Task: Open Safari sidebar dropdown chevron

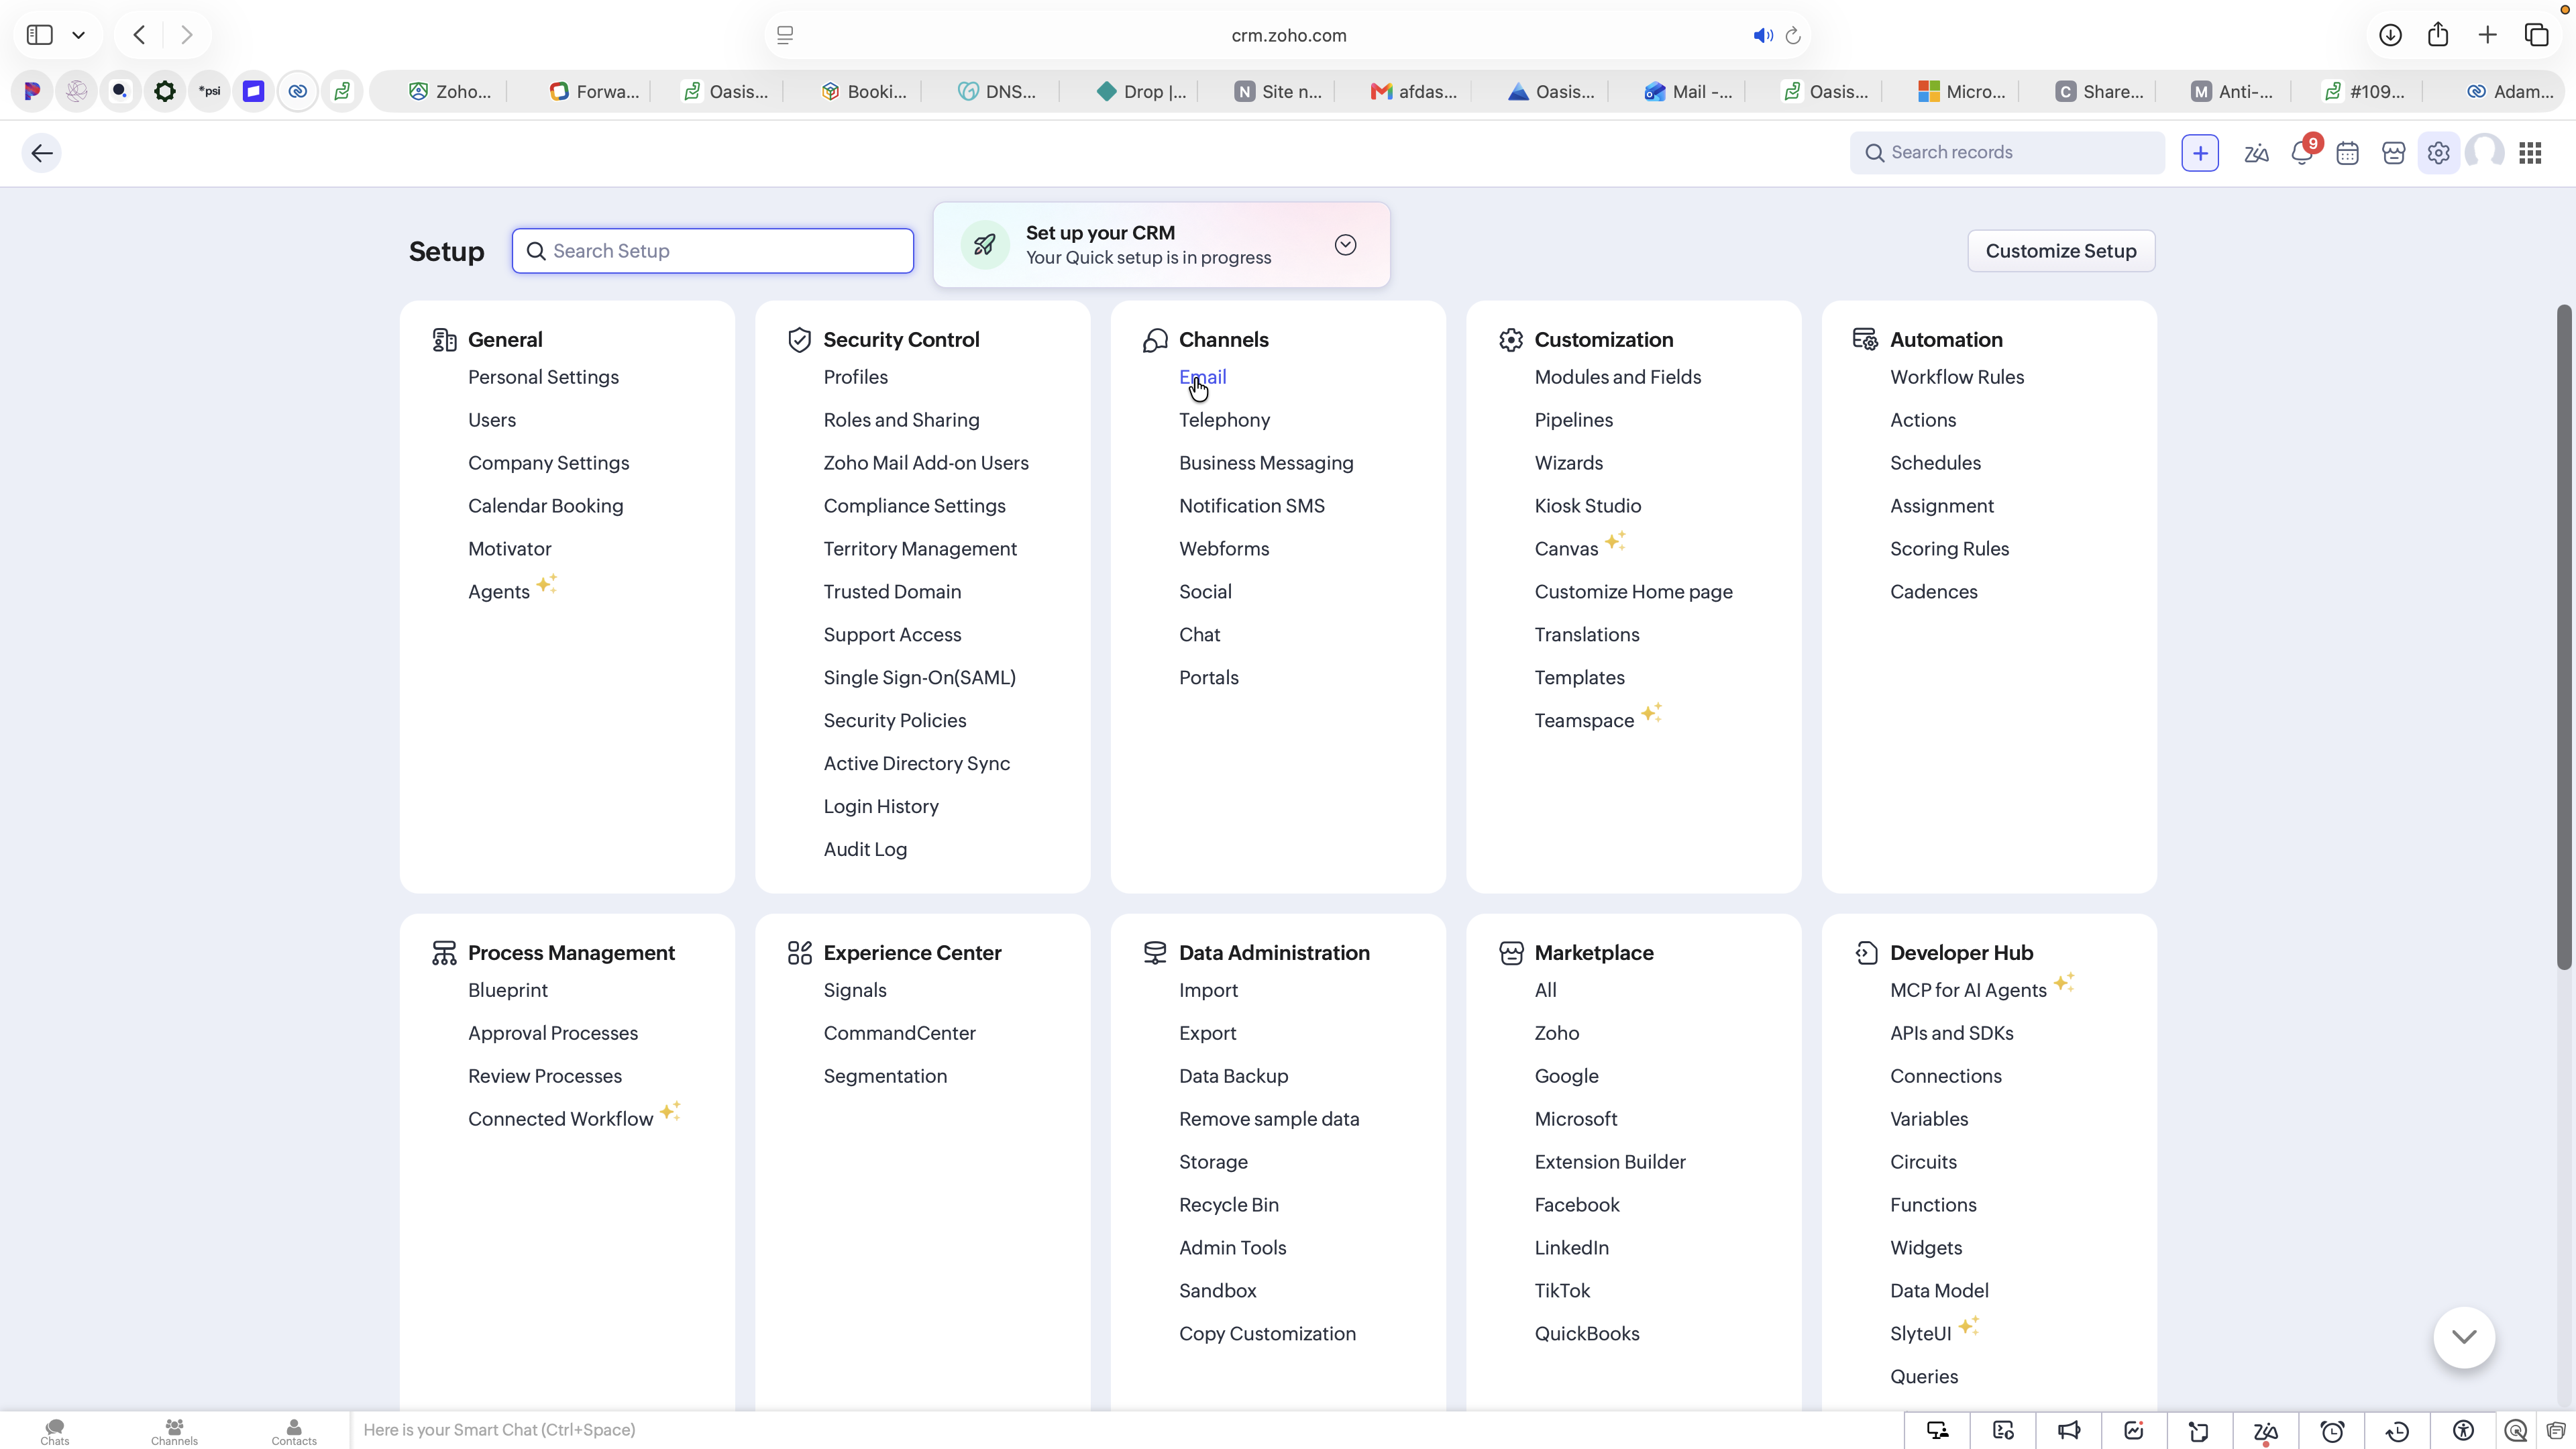Action: point(78,35)
